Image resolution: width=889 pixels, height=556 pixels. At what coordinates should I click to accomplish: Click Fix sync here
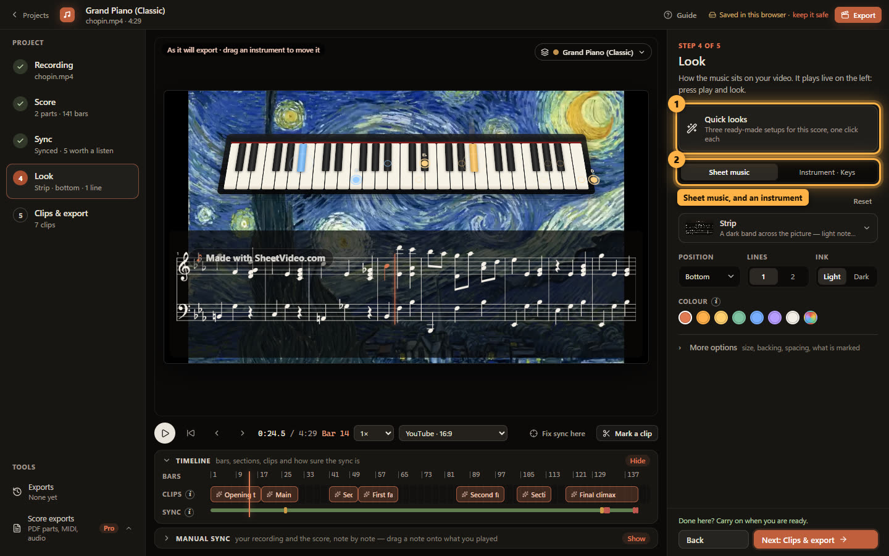click(557, 434)
